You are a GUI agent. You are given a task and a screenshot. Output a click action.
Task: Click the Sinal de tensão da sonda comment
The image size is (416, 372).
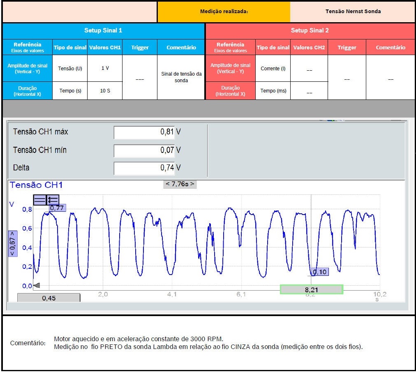point(181,77)
